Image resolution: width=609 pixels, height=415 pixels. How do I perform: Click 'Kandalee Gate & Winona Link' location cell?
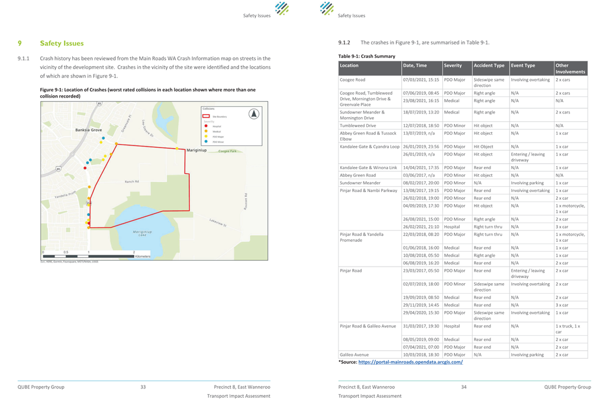(x=370, y=167)
